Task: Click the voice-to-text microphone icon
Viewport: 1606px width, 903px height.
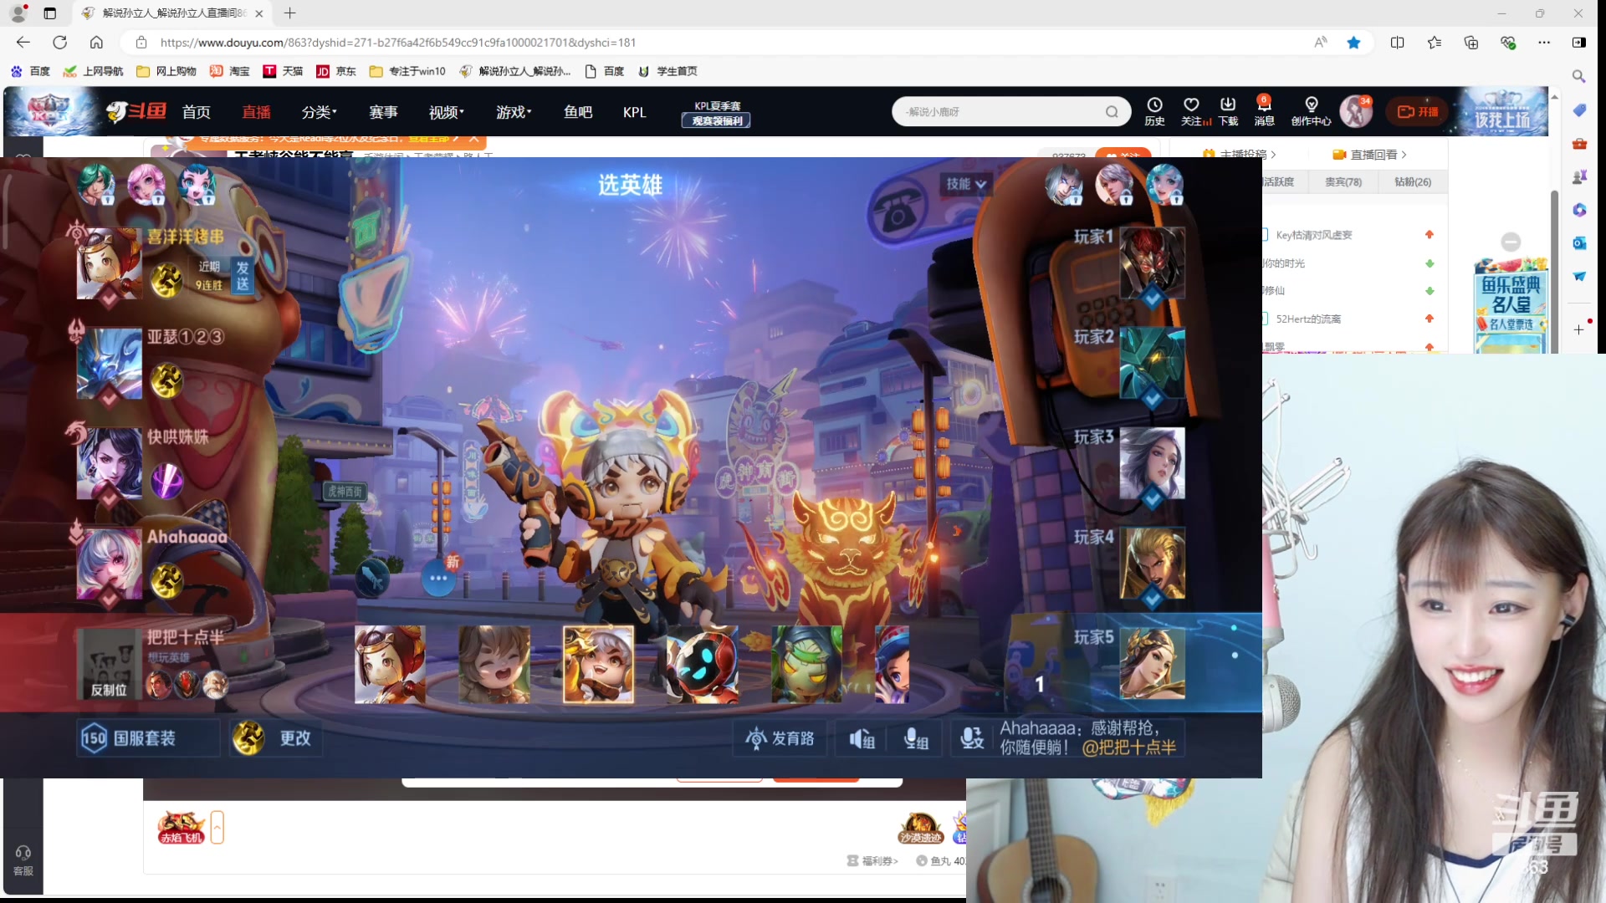Action: click(x=972, y=738)
